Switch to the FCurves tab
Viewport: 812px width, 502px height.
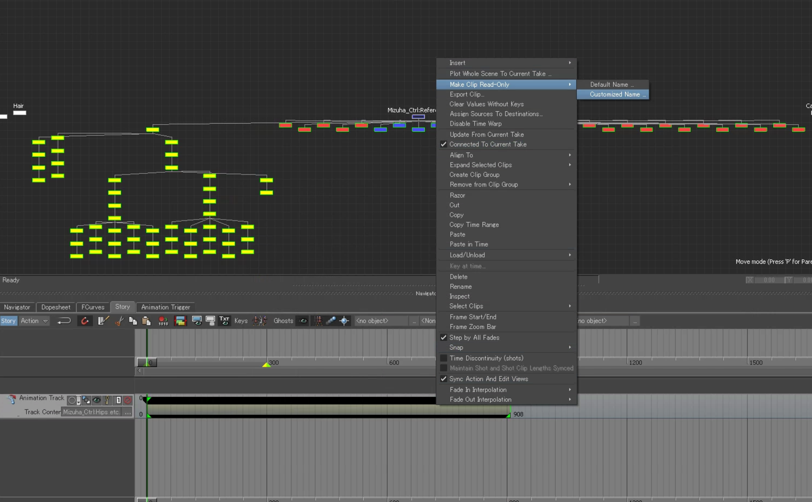tap(92, 307)
